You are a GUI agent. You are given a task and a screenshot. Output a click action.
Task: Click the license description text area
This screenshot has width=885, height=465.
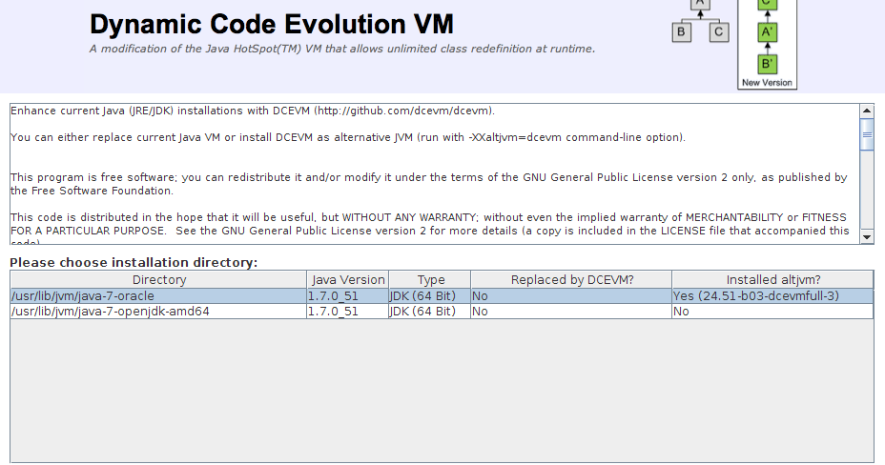(x=435, y=174)
